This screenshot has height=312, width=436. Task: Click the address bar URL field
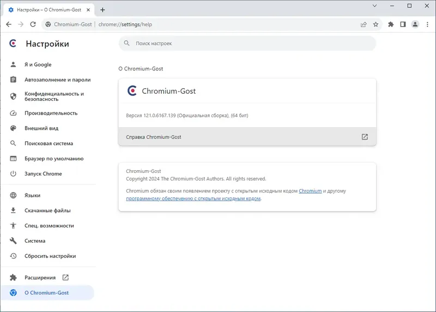218,25
